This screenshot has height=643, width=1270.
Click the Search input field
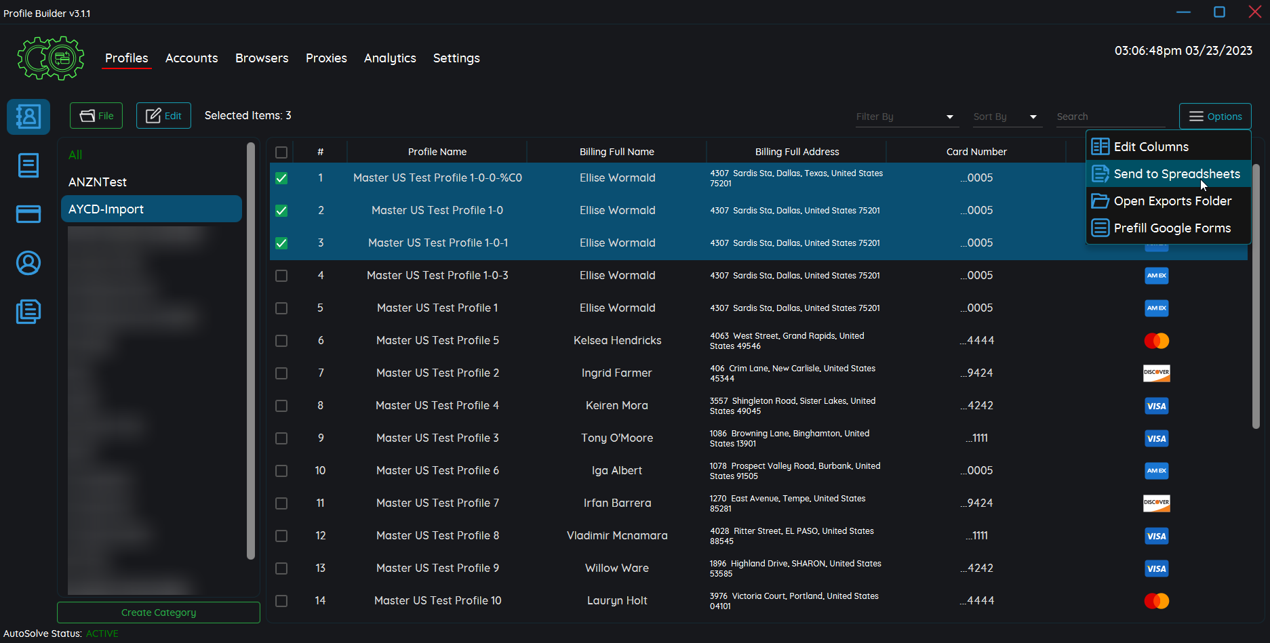[x=1110, y=117]
